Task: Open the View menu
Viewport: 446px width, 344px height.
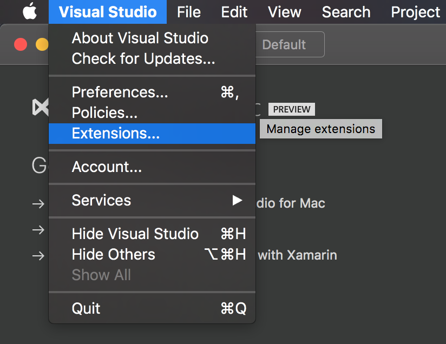Action: [x=285, y=12]
